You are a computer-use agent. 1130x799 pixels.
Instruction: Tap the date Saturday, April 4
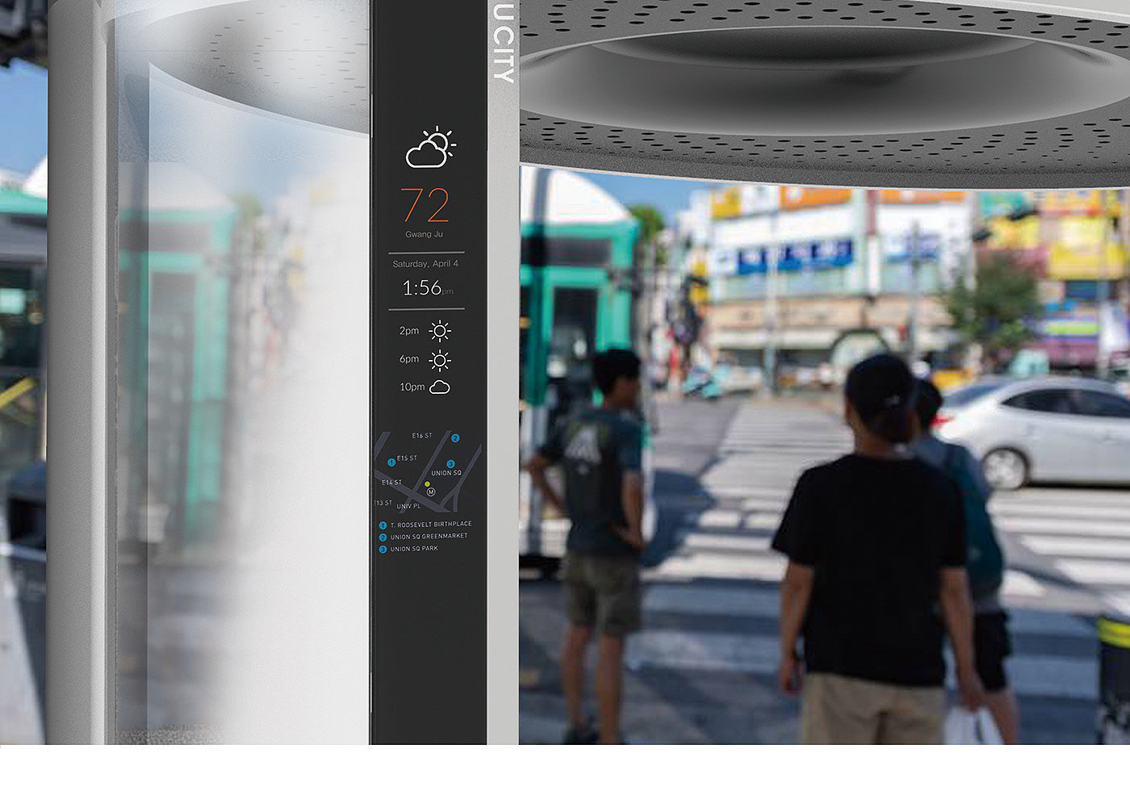[425, 264]
